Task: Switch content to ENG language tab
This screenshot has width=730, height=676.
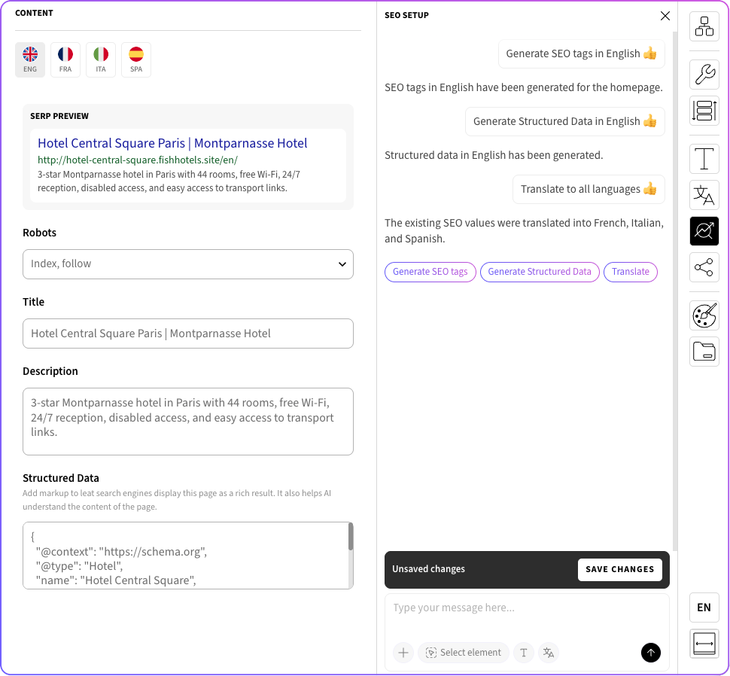Action: click(30, 59)
